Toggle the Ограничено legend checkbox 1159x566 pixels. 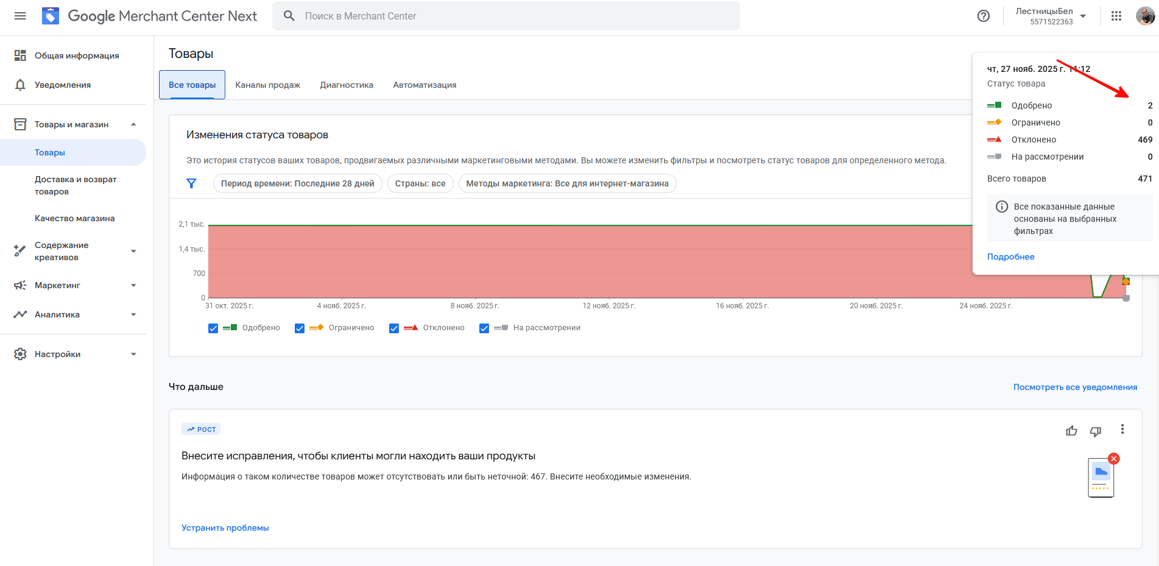coord(300,328)
